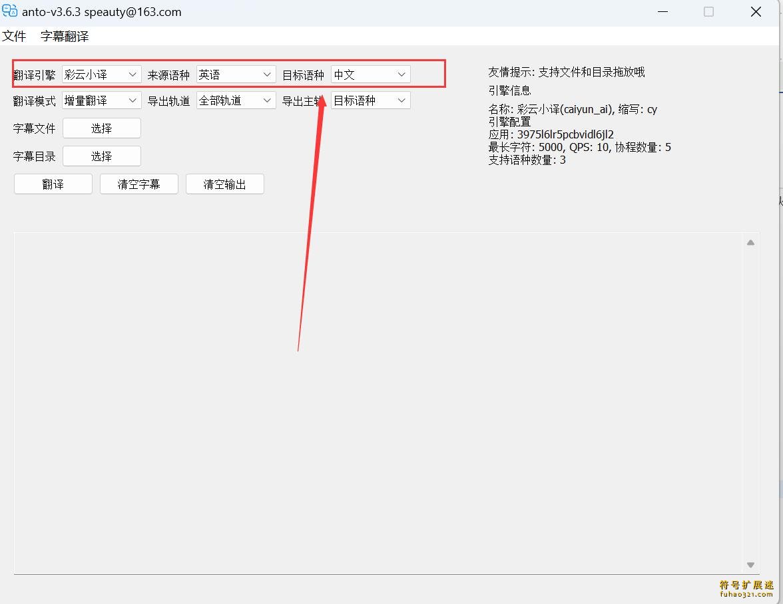Image resolution: width=783 pixels, height=604 pixels.
Task: Expand the 翻译引擎 dropdown showing 彩云小译
Action: [101, 75]
